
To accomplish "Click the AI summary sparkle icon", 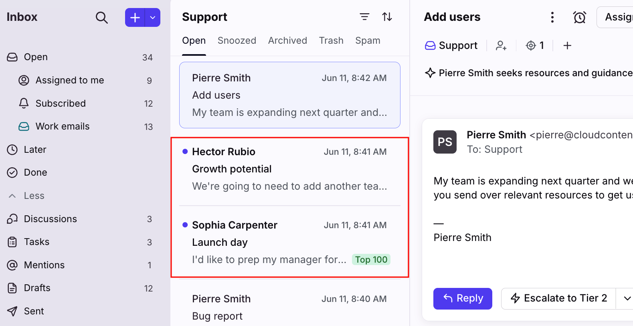I will click(x=430, y=73).
